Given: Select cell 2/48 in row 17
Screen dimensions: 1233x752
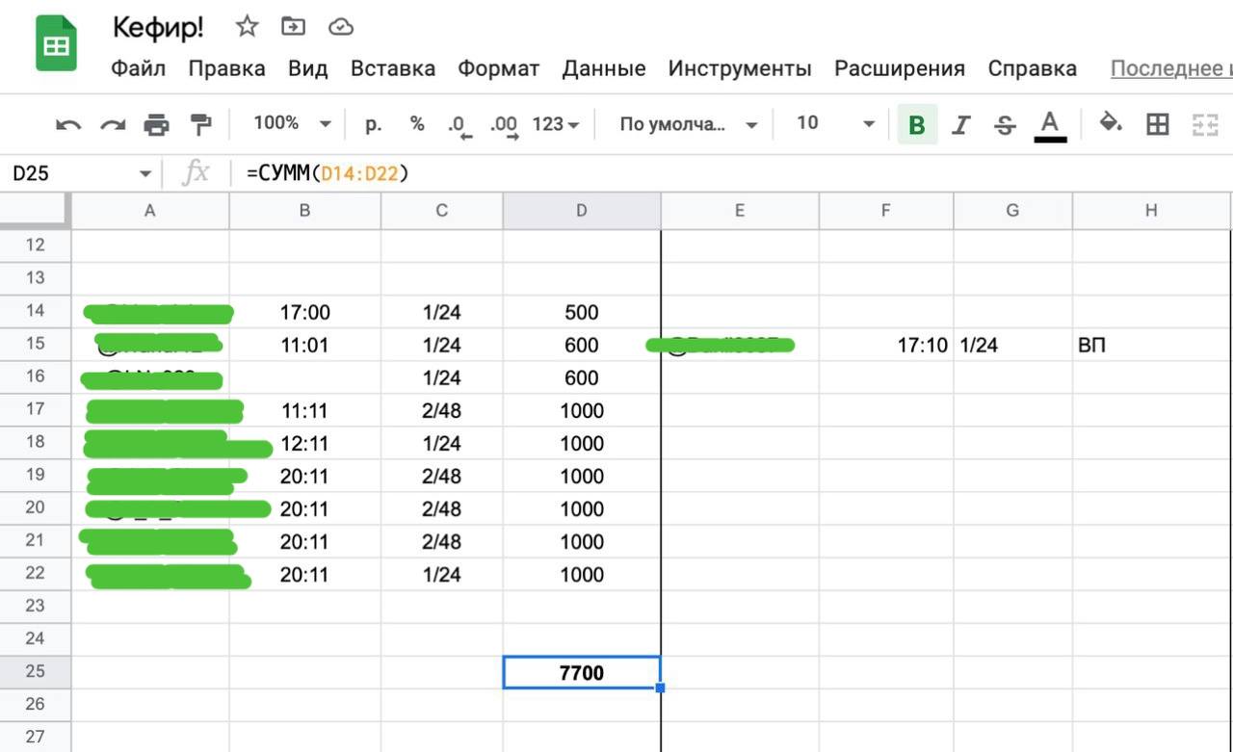Looking at the screenshot, I should 441,410.
